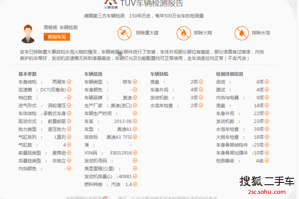Click the 车身外观 22项 detail row
This screenshot has width=299, height=199.
pos(242,113)
